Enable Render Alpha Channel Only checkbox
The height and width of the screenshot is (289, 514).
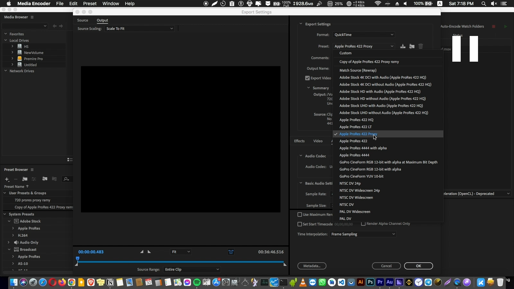(x=363, y=223)
